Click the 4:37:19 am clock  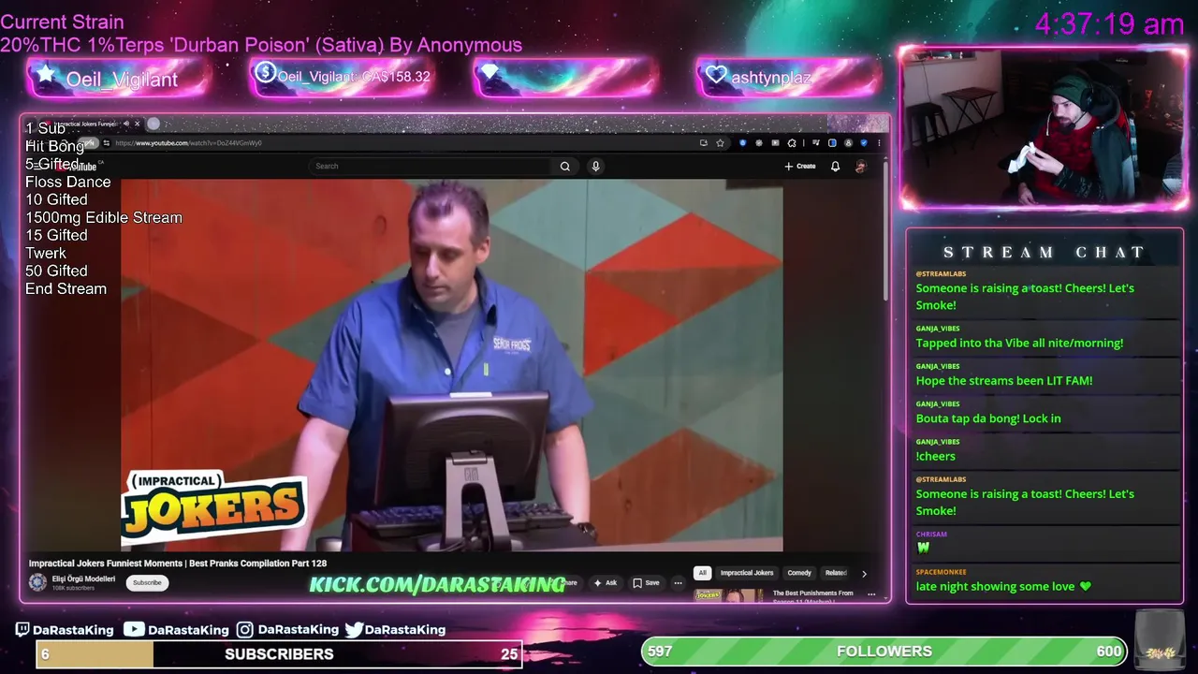[x=1110, y=23]
